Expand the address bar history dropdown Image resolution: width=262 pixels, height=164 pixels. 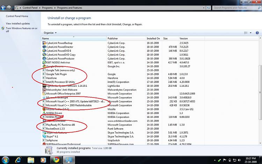point(204,8)
